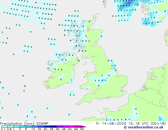Image resolution: width=168 pixels, height=130 pixels.
Task: Select the 2–5 mm legend color swatch
Action: click(23, 127)
